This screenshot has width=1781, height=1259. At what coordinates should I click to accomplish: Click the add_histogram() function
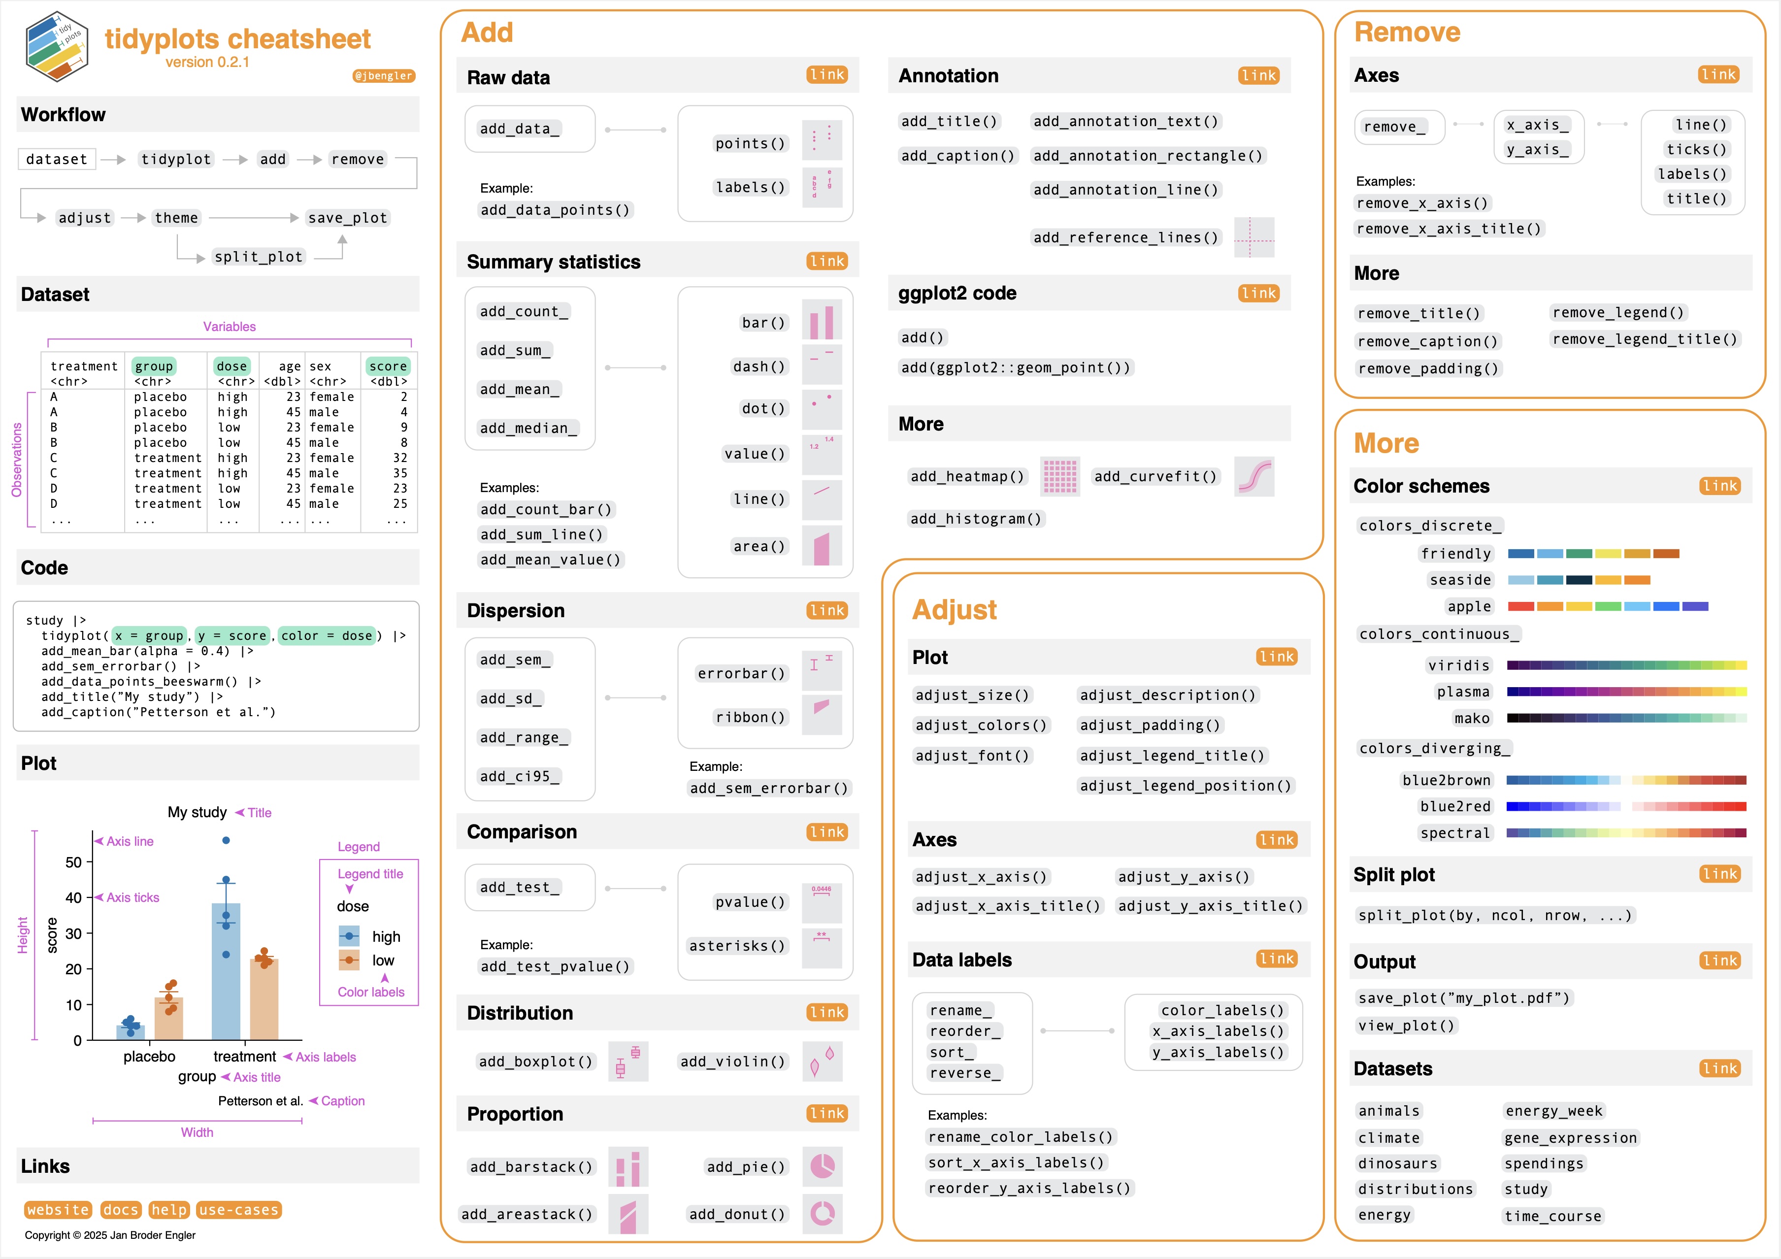tap(976, 519)
